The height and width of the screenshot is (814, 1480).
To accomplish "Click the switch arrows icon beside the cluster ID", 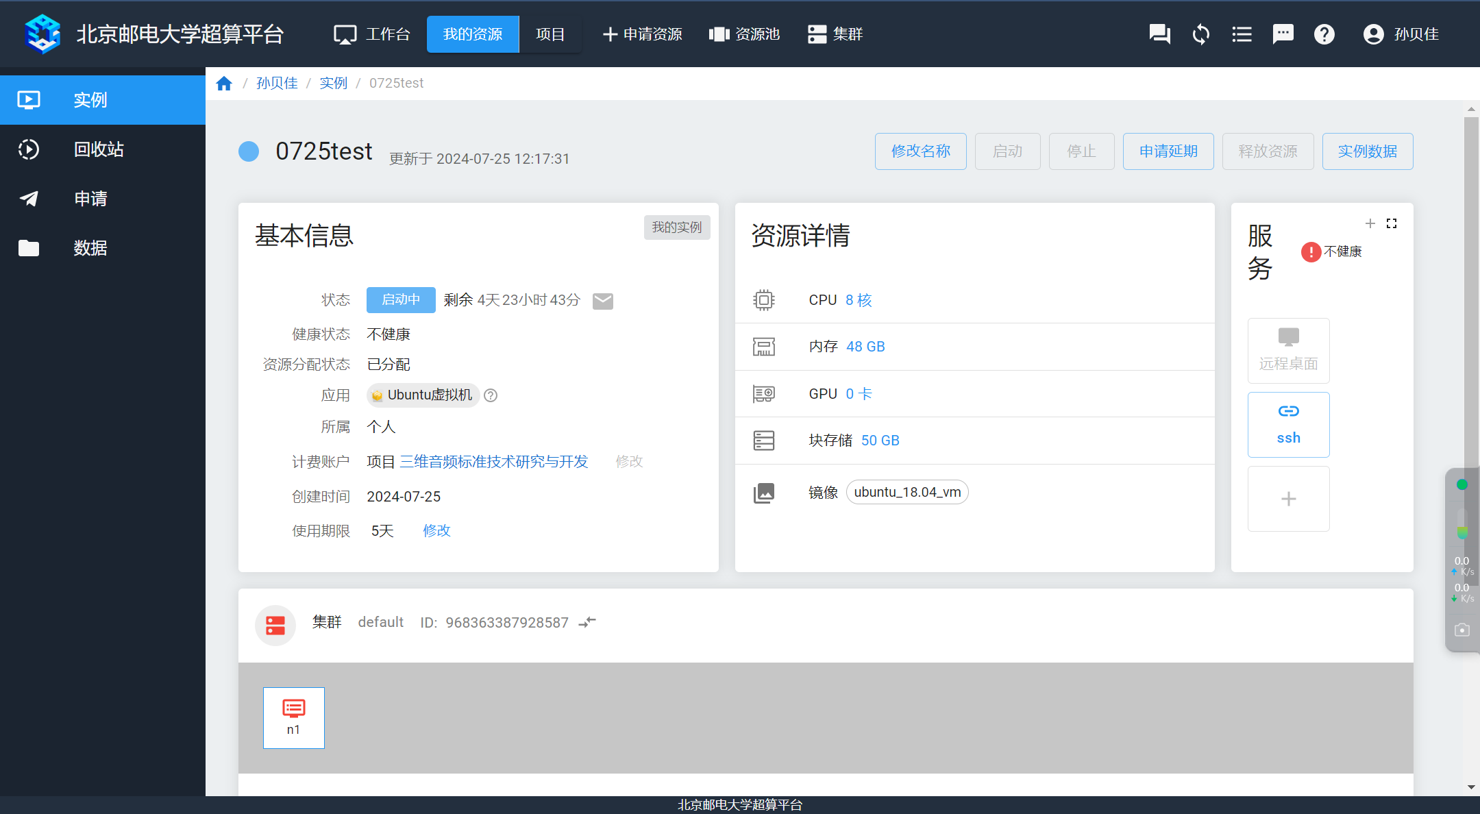I will point(587,622).
